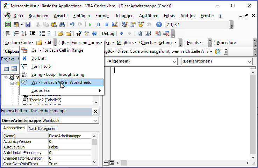The image size is (258, 168).
Task: Choose WS - For Each WS in Worksheets
Action: tap(62, 82)
